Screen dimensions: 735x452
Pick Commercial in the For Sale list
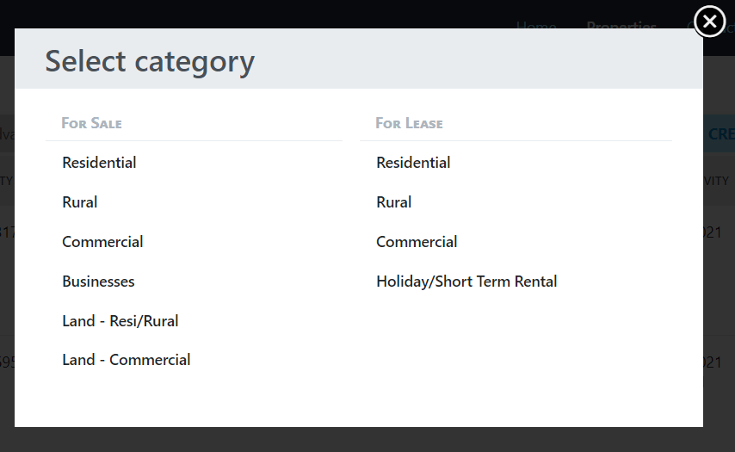click(x=102, y=242)
